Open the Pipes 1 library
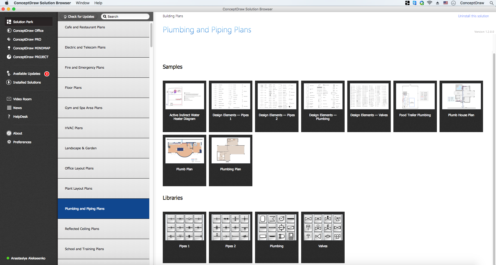The height and width of the screenshot is (265, 496). point(185,237)
